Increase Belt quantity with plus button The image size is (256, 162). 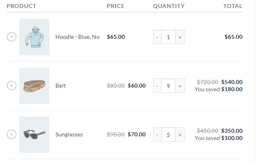[180, 86]
